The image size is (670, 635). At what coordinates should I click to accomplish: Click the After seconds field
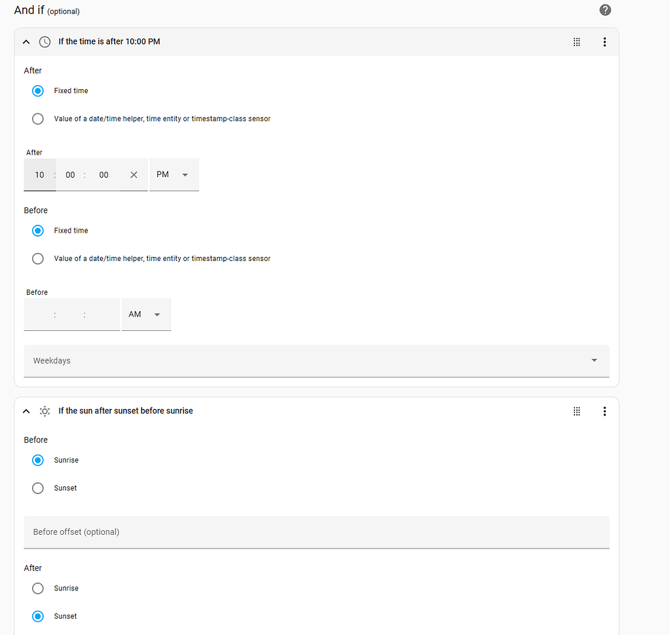(104, 175)
